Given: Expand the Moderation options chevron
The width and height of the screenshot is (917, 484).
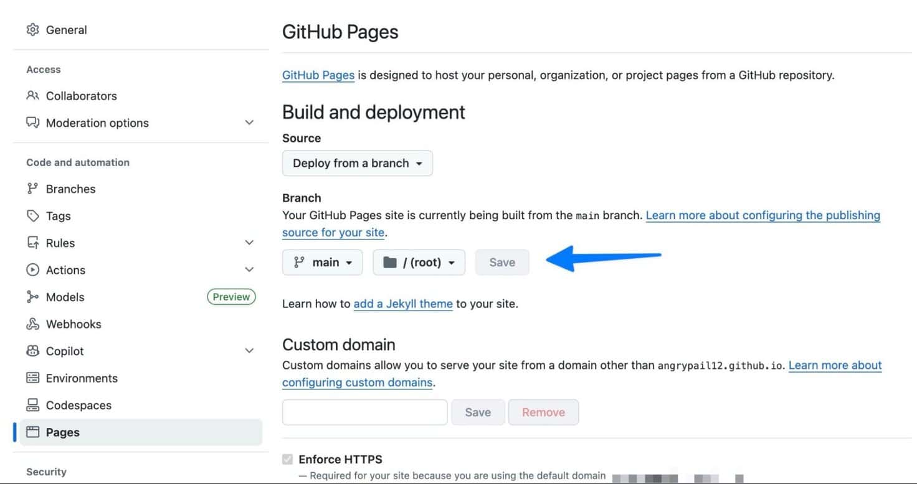Looking at the screenshot, I should (x=249, y=123).
